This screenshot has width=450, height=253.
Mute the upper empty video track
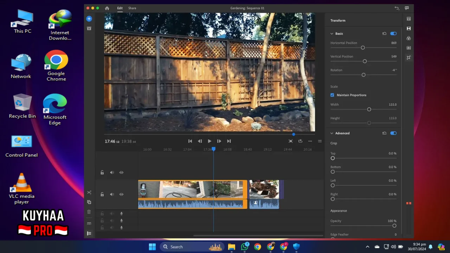[x=112, y=173]
